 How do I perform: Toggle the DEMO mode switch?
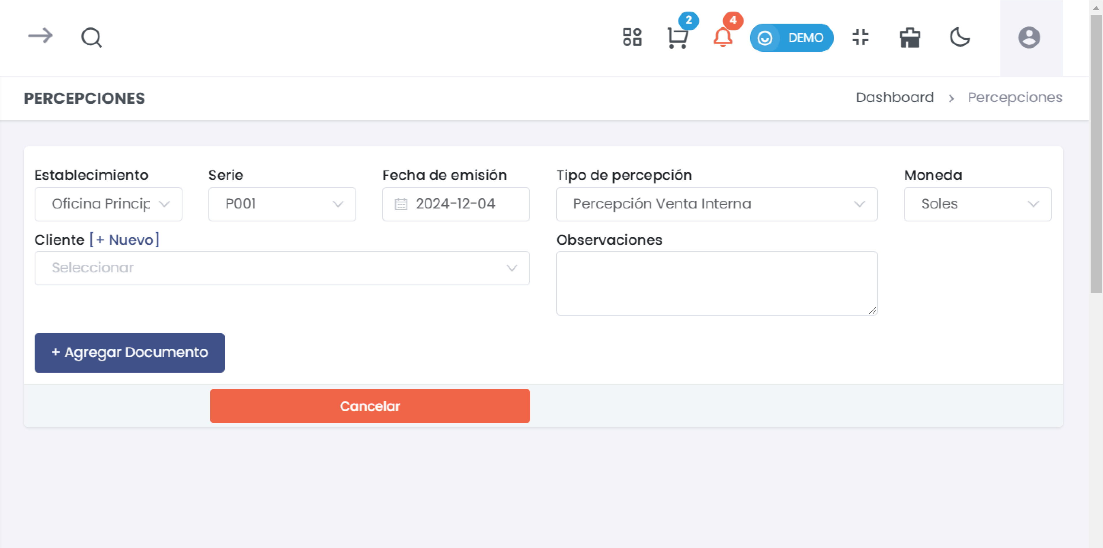tap(791, 38)
